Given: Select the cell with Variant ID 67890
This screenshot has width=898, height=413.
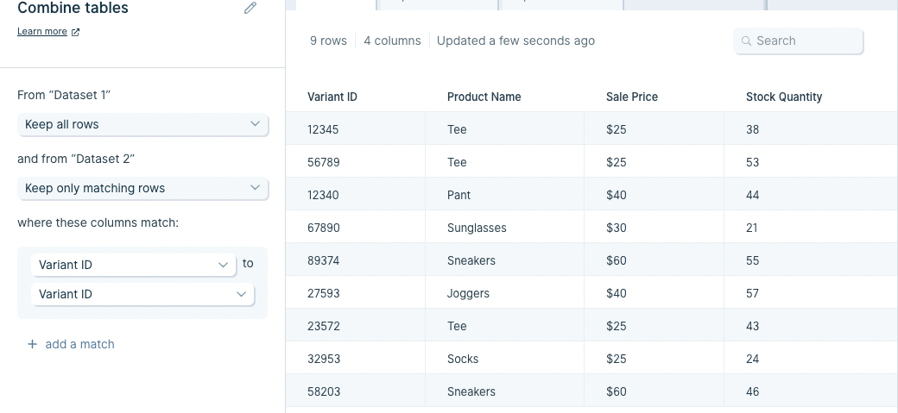Looking at the screenshot, I should coord(356,228).
